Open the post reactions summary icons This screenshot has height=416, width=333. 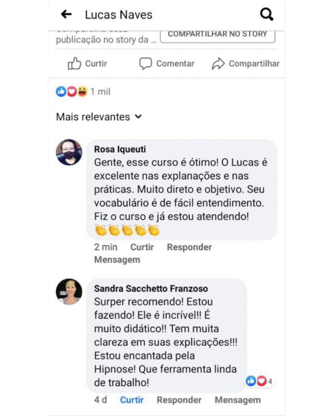[72, 92]
